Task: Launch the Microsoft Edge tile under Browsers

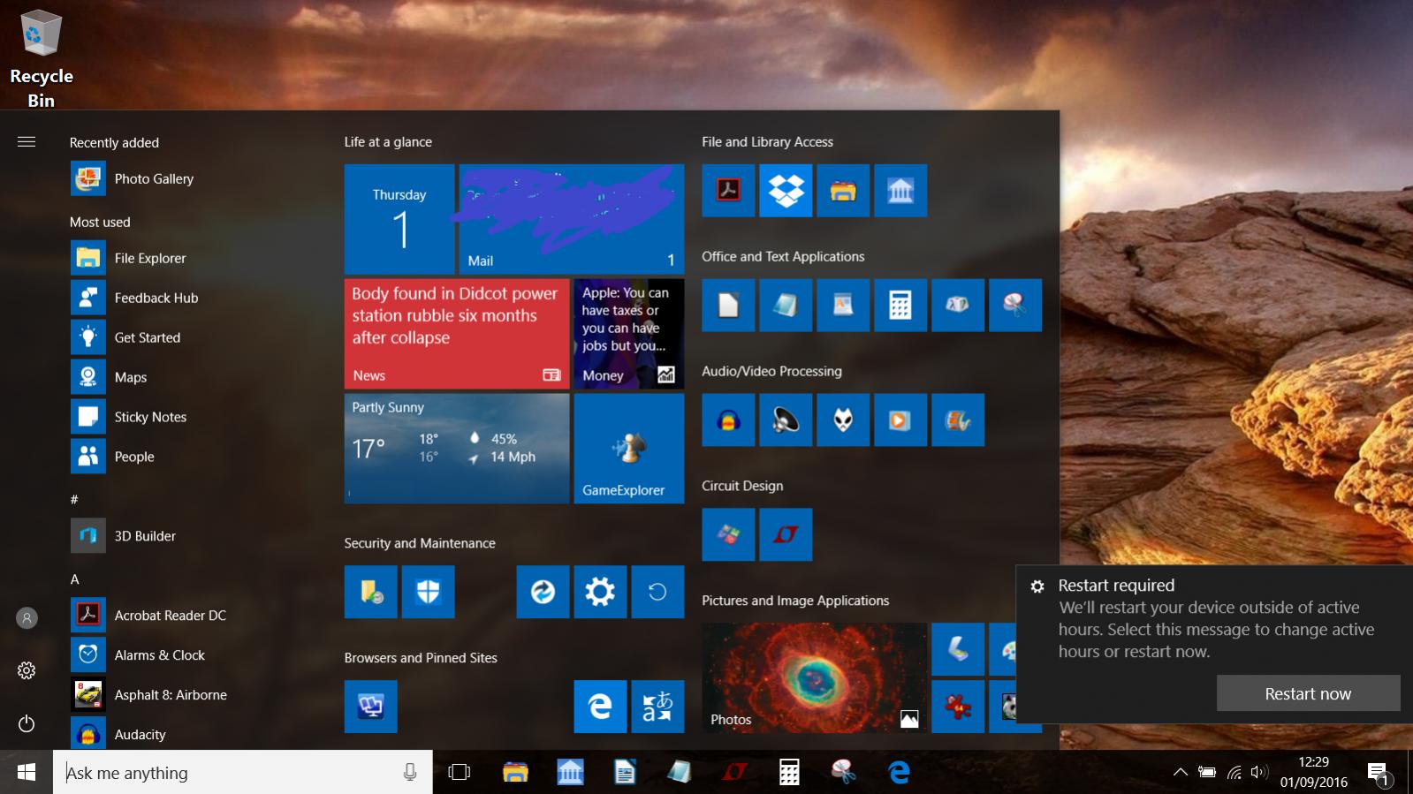Action: (x=600, y=707)
